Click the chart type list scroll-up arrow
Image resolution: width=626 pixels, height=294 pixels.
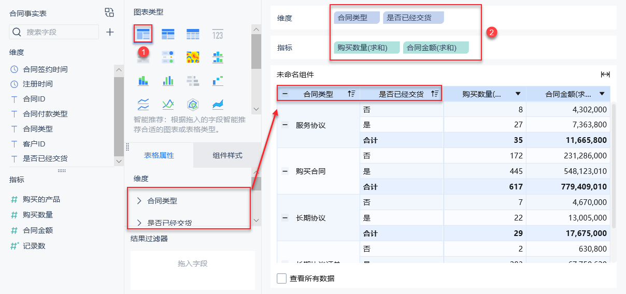[x=256, y=29]
